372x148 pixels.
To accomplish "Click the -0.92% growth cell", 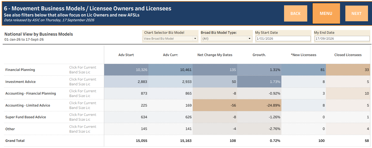I will [259, 93].
